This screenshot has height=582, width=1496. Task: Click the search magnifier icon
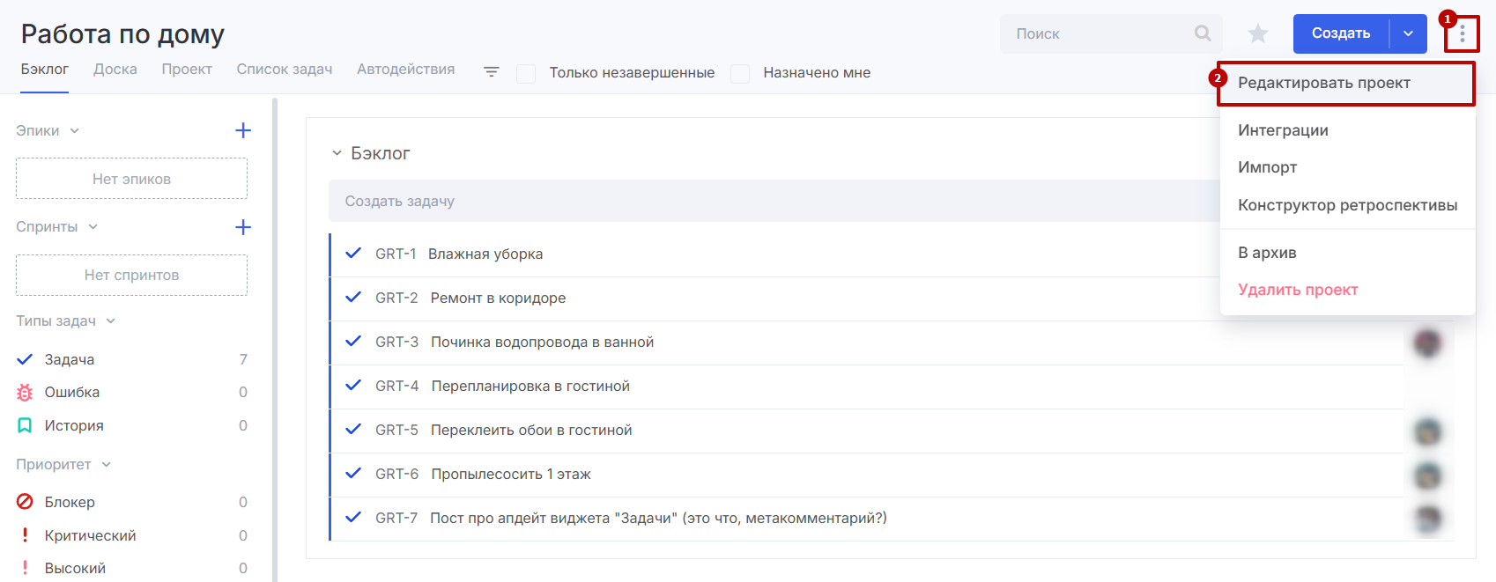click(x=1202, y=33)
